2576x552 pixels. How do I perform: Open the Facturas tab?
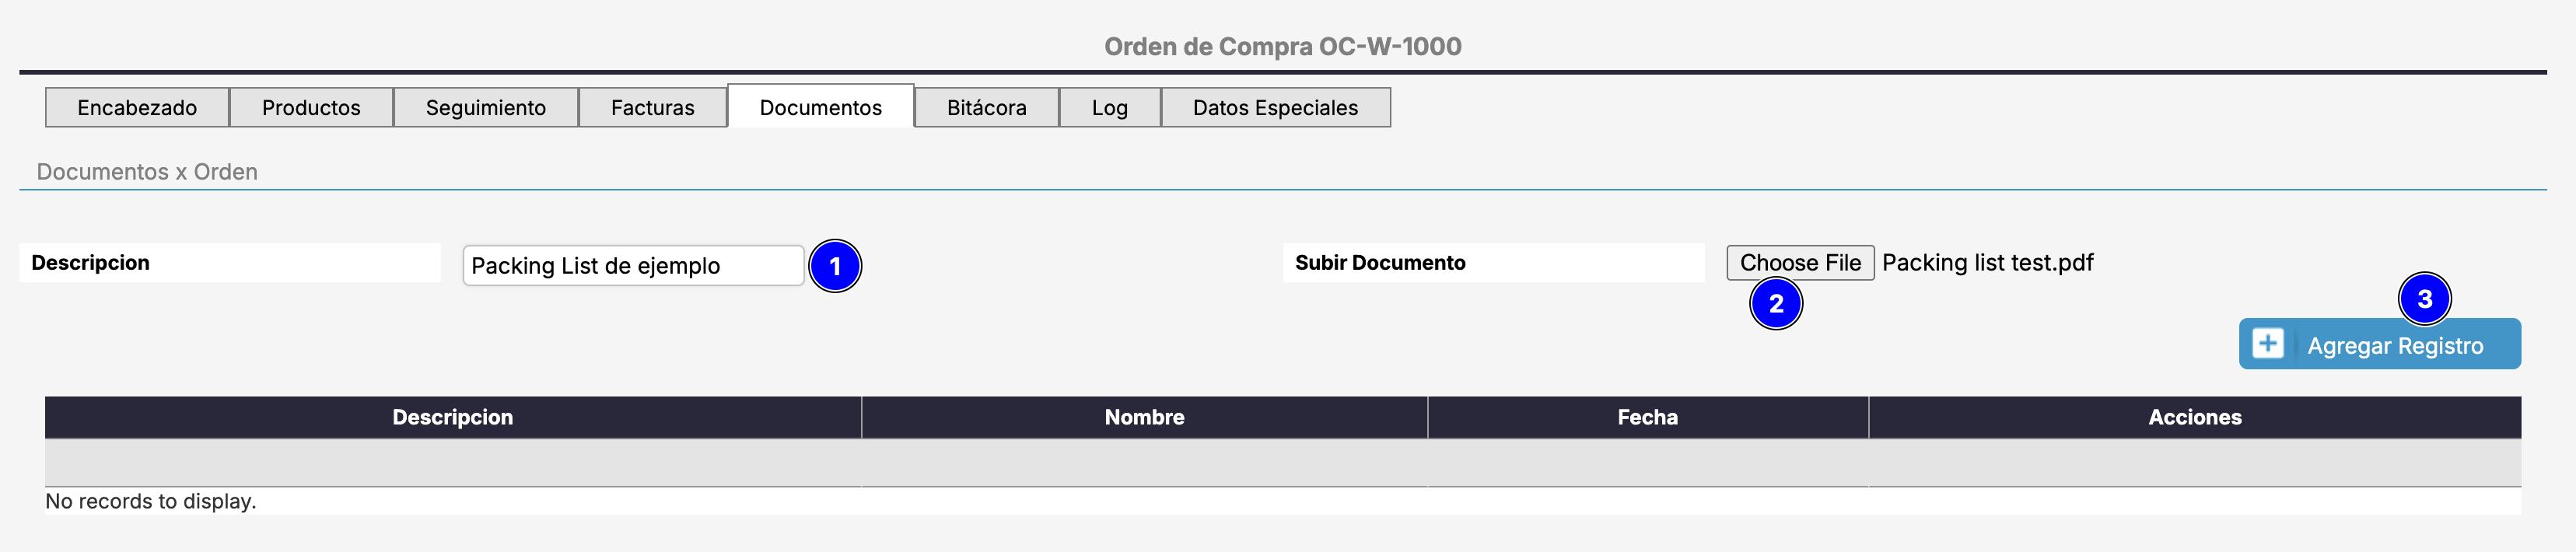point(652,108)
